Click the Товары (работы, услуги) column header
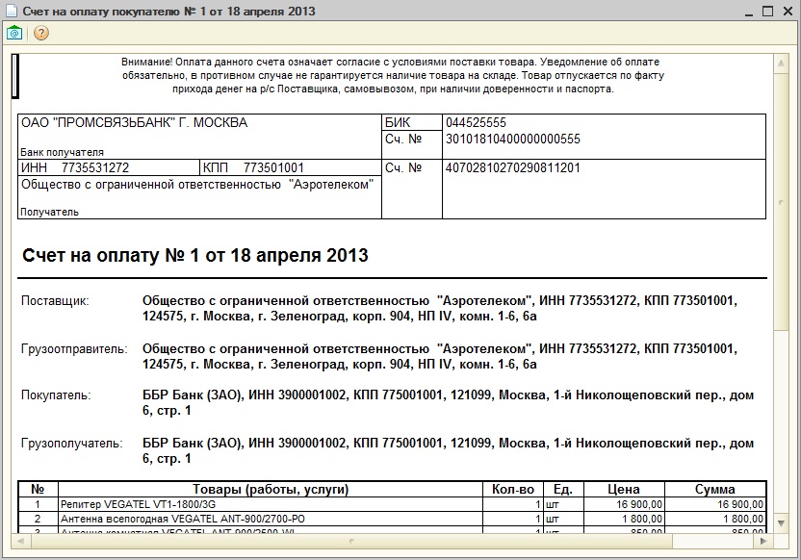The width and height of the screenshot is (801, 560). point(271,489)
